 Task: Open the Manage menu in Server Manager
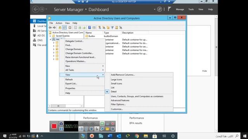[180, 9]
